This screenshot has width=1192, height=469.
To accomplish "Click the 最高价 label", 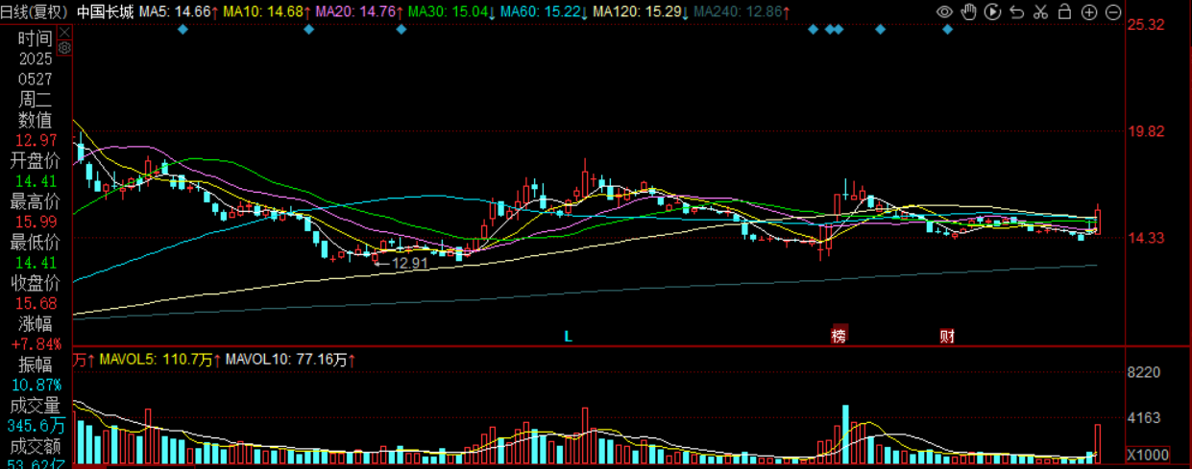I will coord(35,201).
